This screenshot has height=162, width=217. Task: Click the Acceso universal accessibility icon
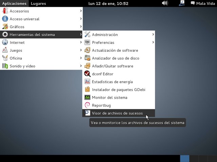[x=5, y=19]
